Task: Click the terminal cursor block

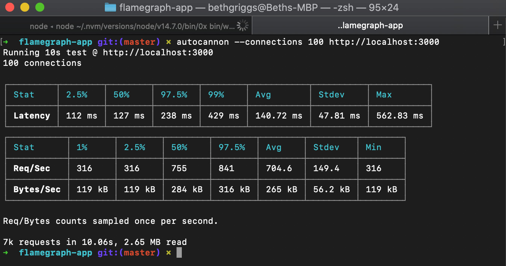Action: click(179, 252)
